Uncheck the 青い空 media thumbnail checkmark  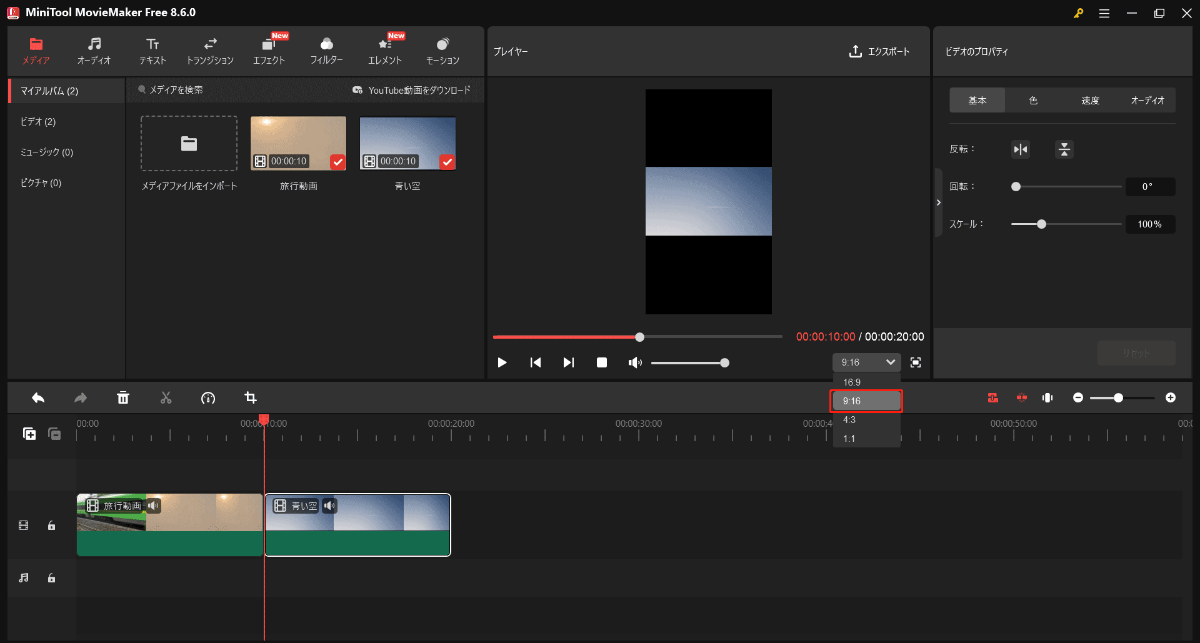[447, 162]
